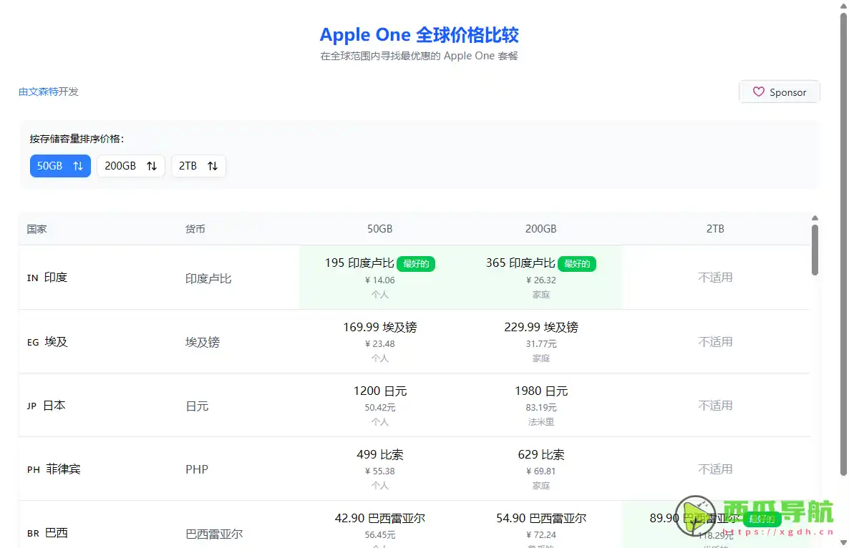Click the 巴西雷亚尔 currency cell

tap(214, 534)
